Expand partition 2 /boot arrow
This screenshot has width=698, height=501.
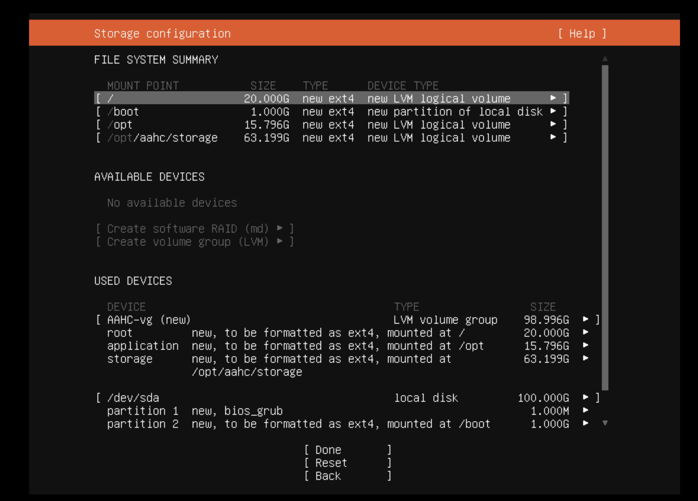tap(585, 423)
